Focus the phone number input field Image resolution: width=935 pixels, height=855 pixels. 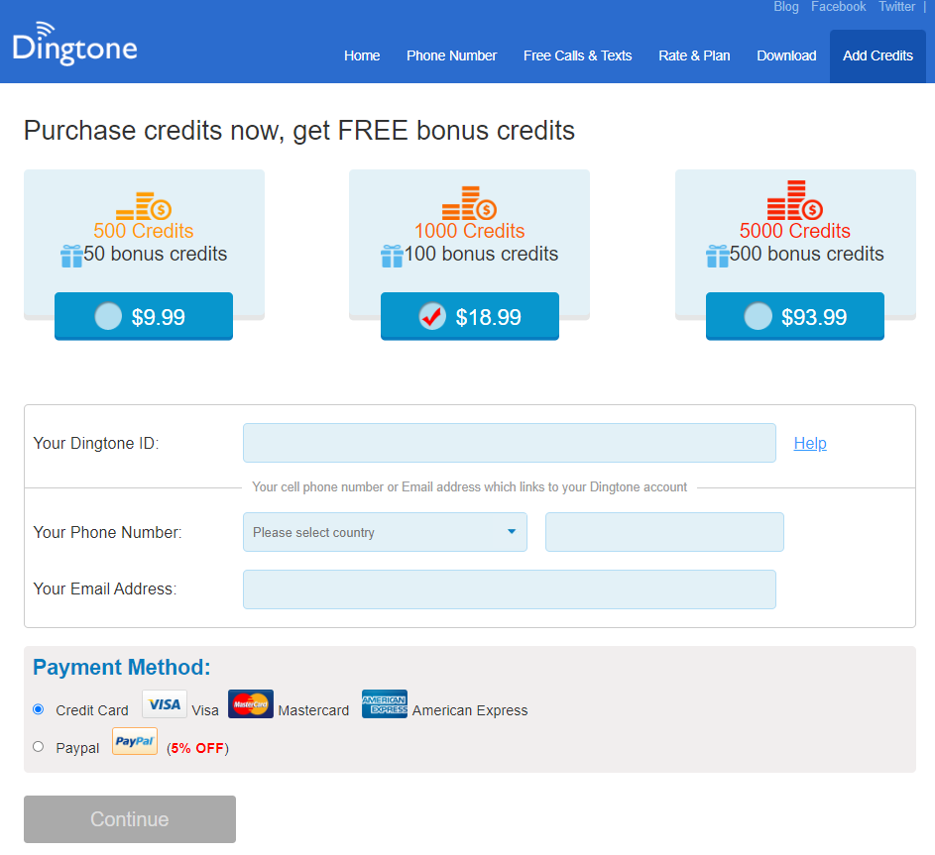point(664,532)
